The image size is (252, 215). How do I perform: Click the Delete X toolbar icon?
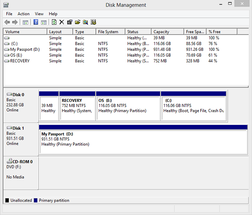click(62, 22)
